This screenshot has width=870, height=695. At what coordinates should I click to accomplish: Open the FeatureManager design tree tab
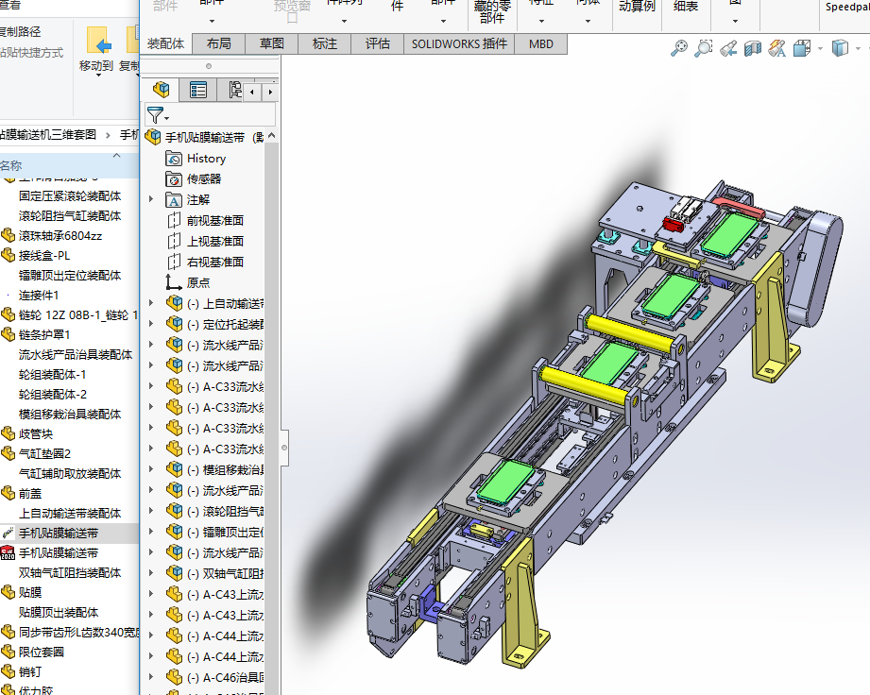[x=162, y=91]
